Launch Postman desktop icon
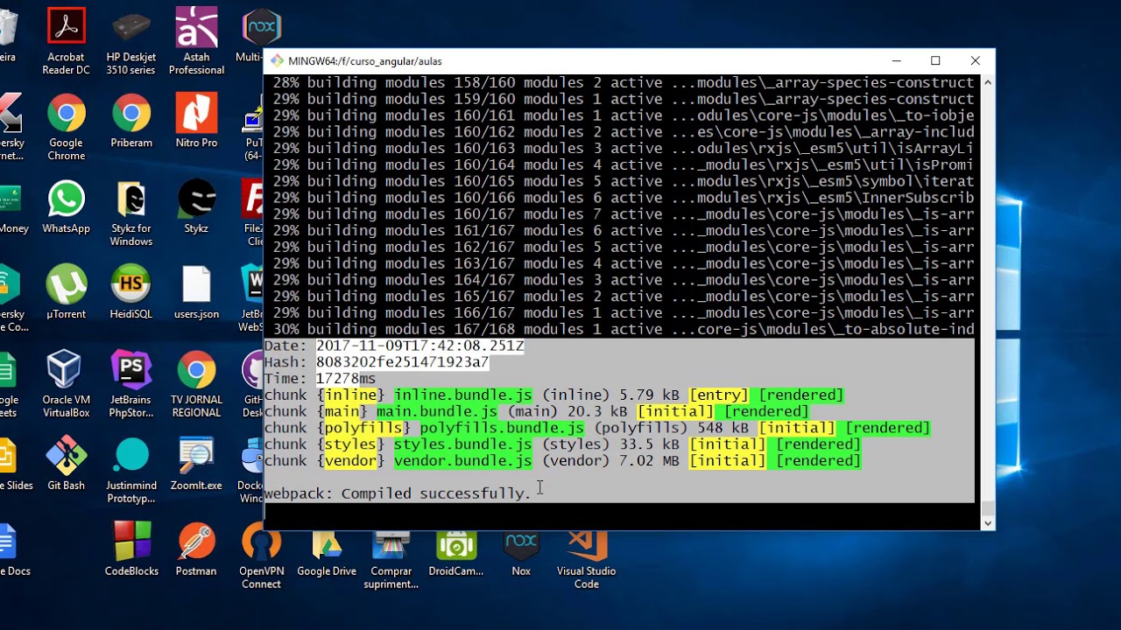The width and height of the screenshot is (1121, 630). point(196,549)
